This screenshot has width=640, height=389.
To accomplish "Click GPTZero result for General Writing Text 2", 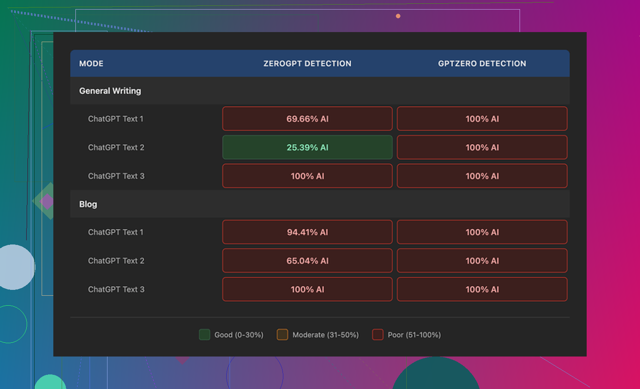I will tap(482, 147).
